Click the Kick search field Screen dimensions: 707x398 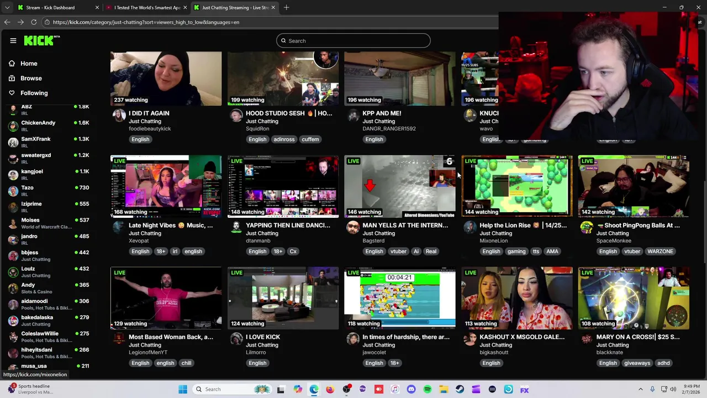353,40
